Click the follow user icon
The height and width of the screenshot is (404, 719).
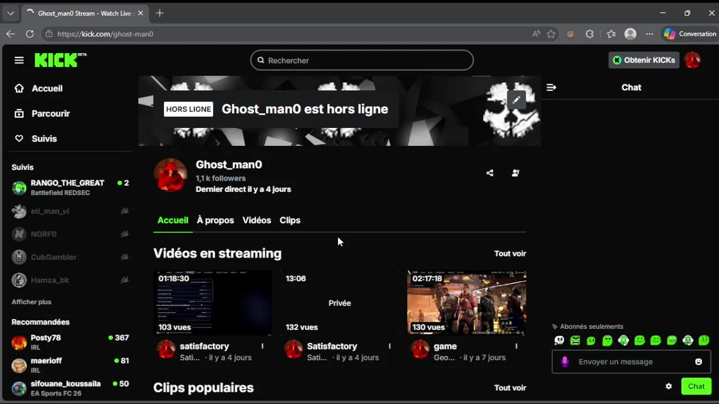516,173
